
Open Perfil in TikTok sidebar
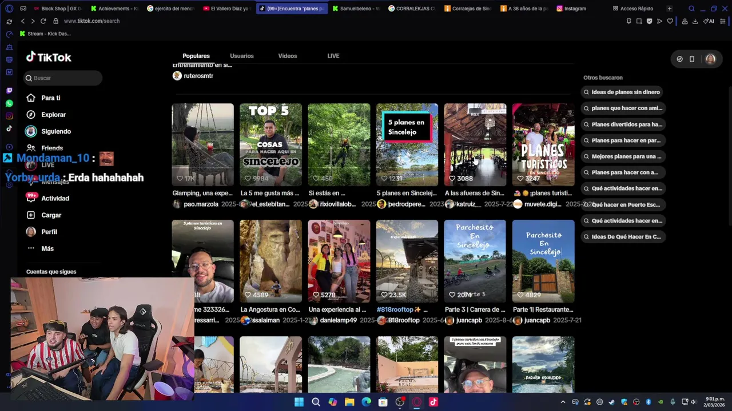pyautogui.click(x=41, y=232)
